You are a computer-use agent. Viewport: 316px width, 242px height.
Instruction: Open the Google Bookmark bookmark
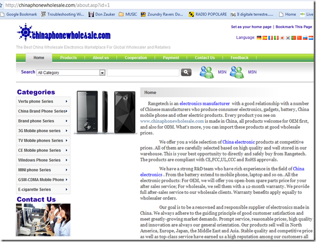[x=19, y=14]
